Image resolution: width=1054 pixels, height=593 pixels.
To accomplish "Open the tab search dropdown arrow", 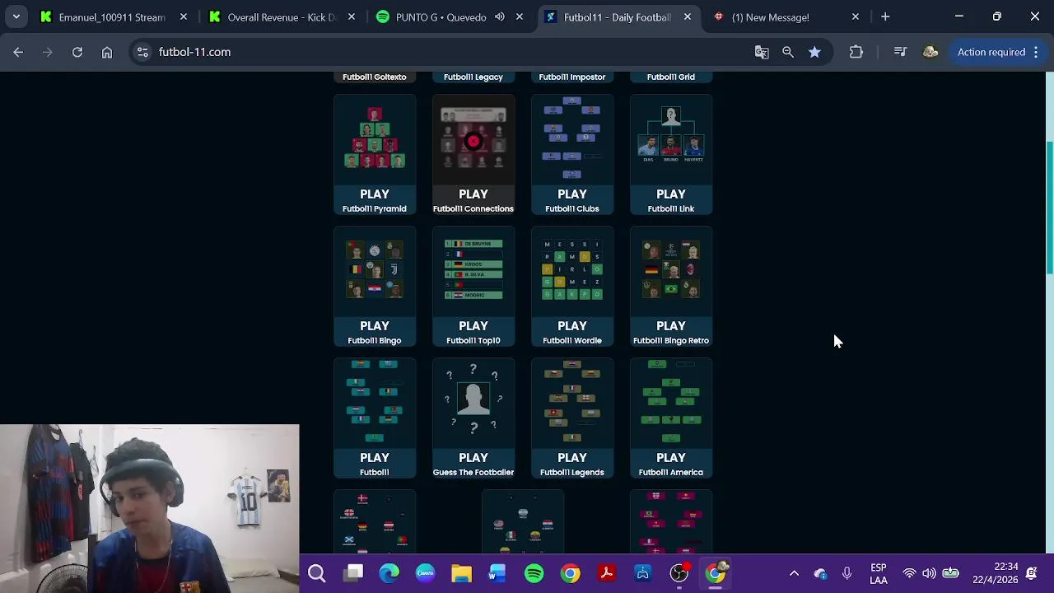I will point(16,16).
